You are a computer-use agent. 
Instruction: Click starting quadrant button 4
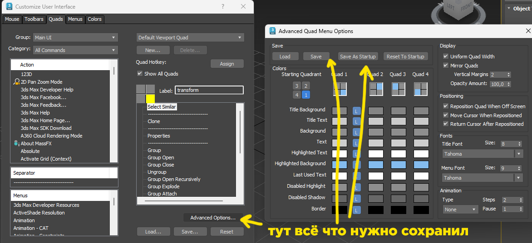[297, 95]
